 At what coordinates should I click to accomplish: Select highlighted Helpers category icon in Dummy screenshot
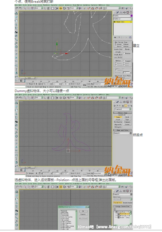pos(126,106)
